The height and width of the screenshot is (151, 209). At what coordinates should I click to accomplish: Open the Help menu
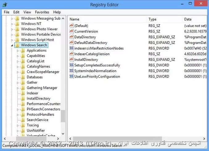point(57,12)
